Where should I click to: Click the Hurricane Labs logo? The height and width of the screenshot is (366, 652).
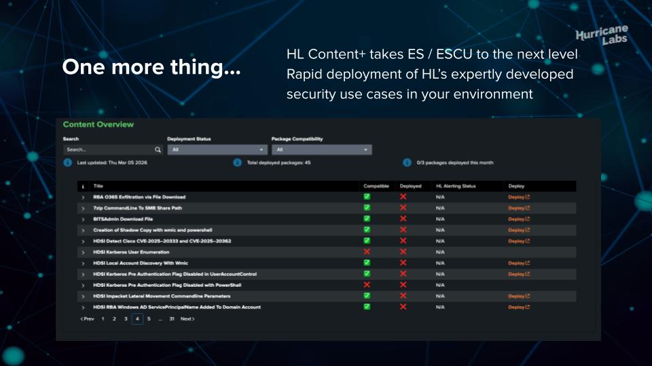tap(602, 35)
